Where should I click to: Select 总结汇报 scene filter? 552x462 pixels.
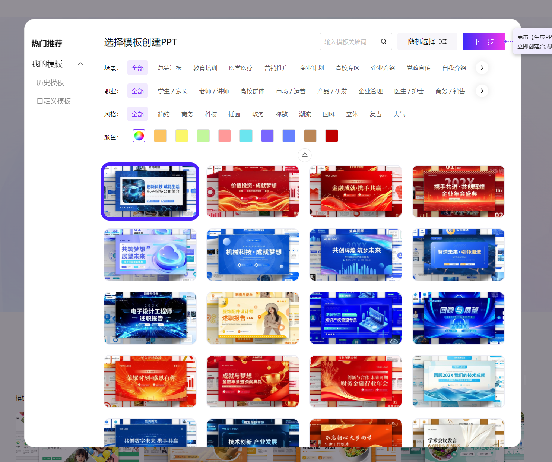point(170,68)
